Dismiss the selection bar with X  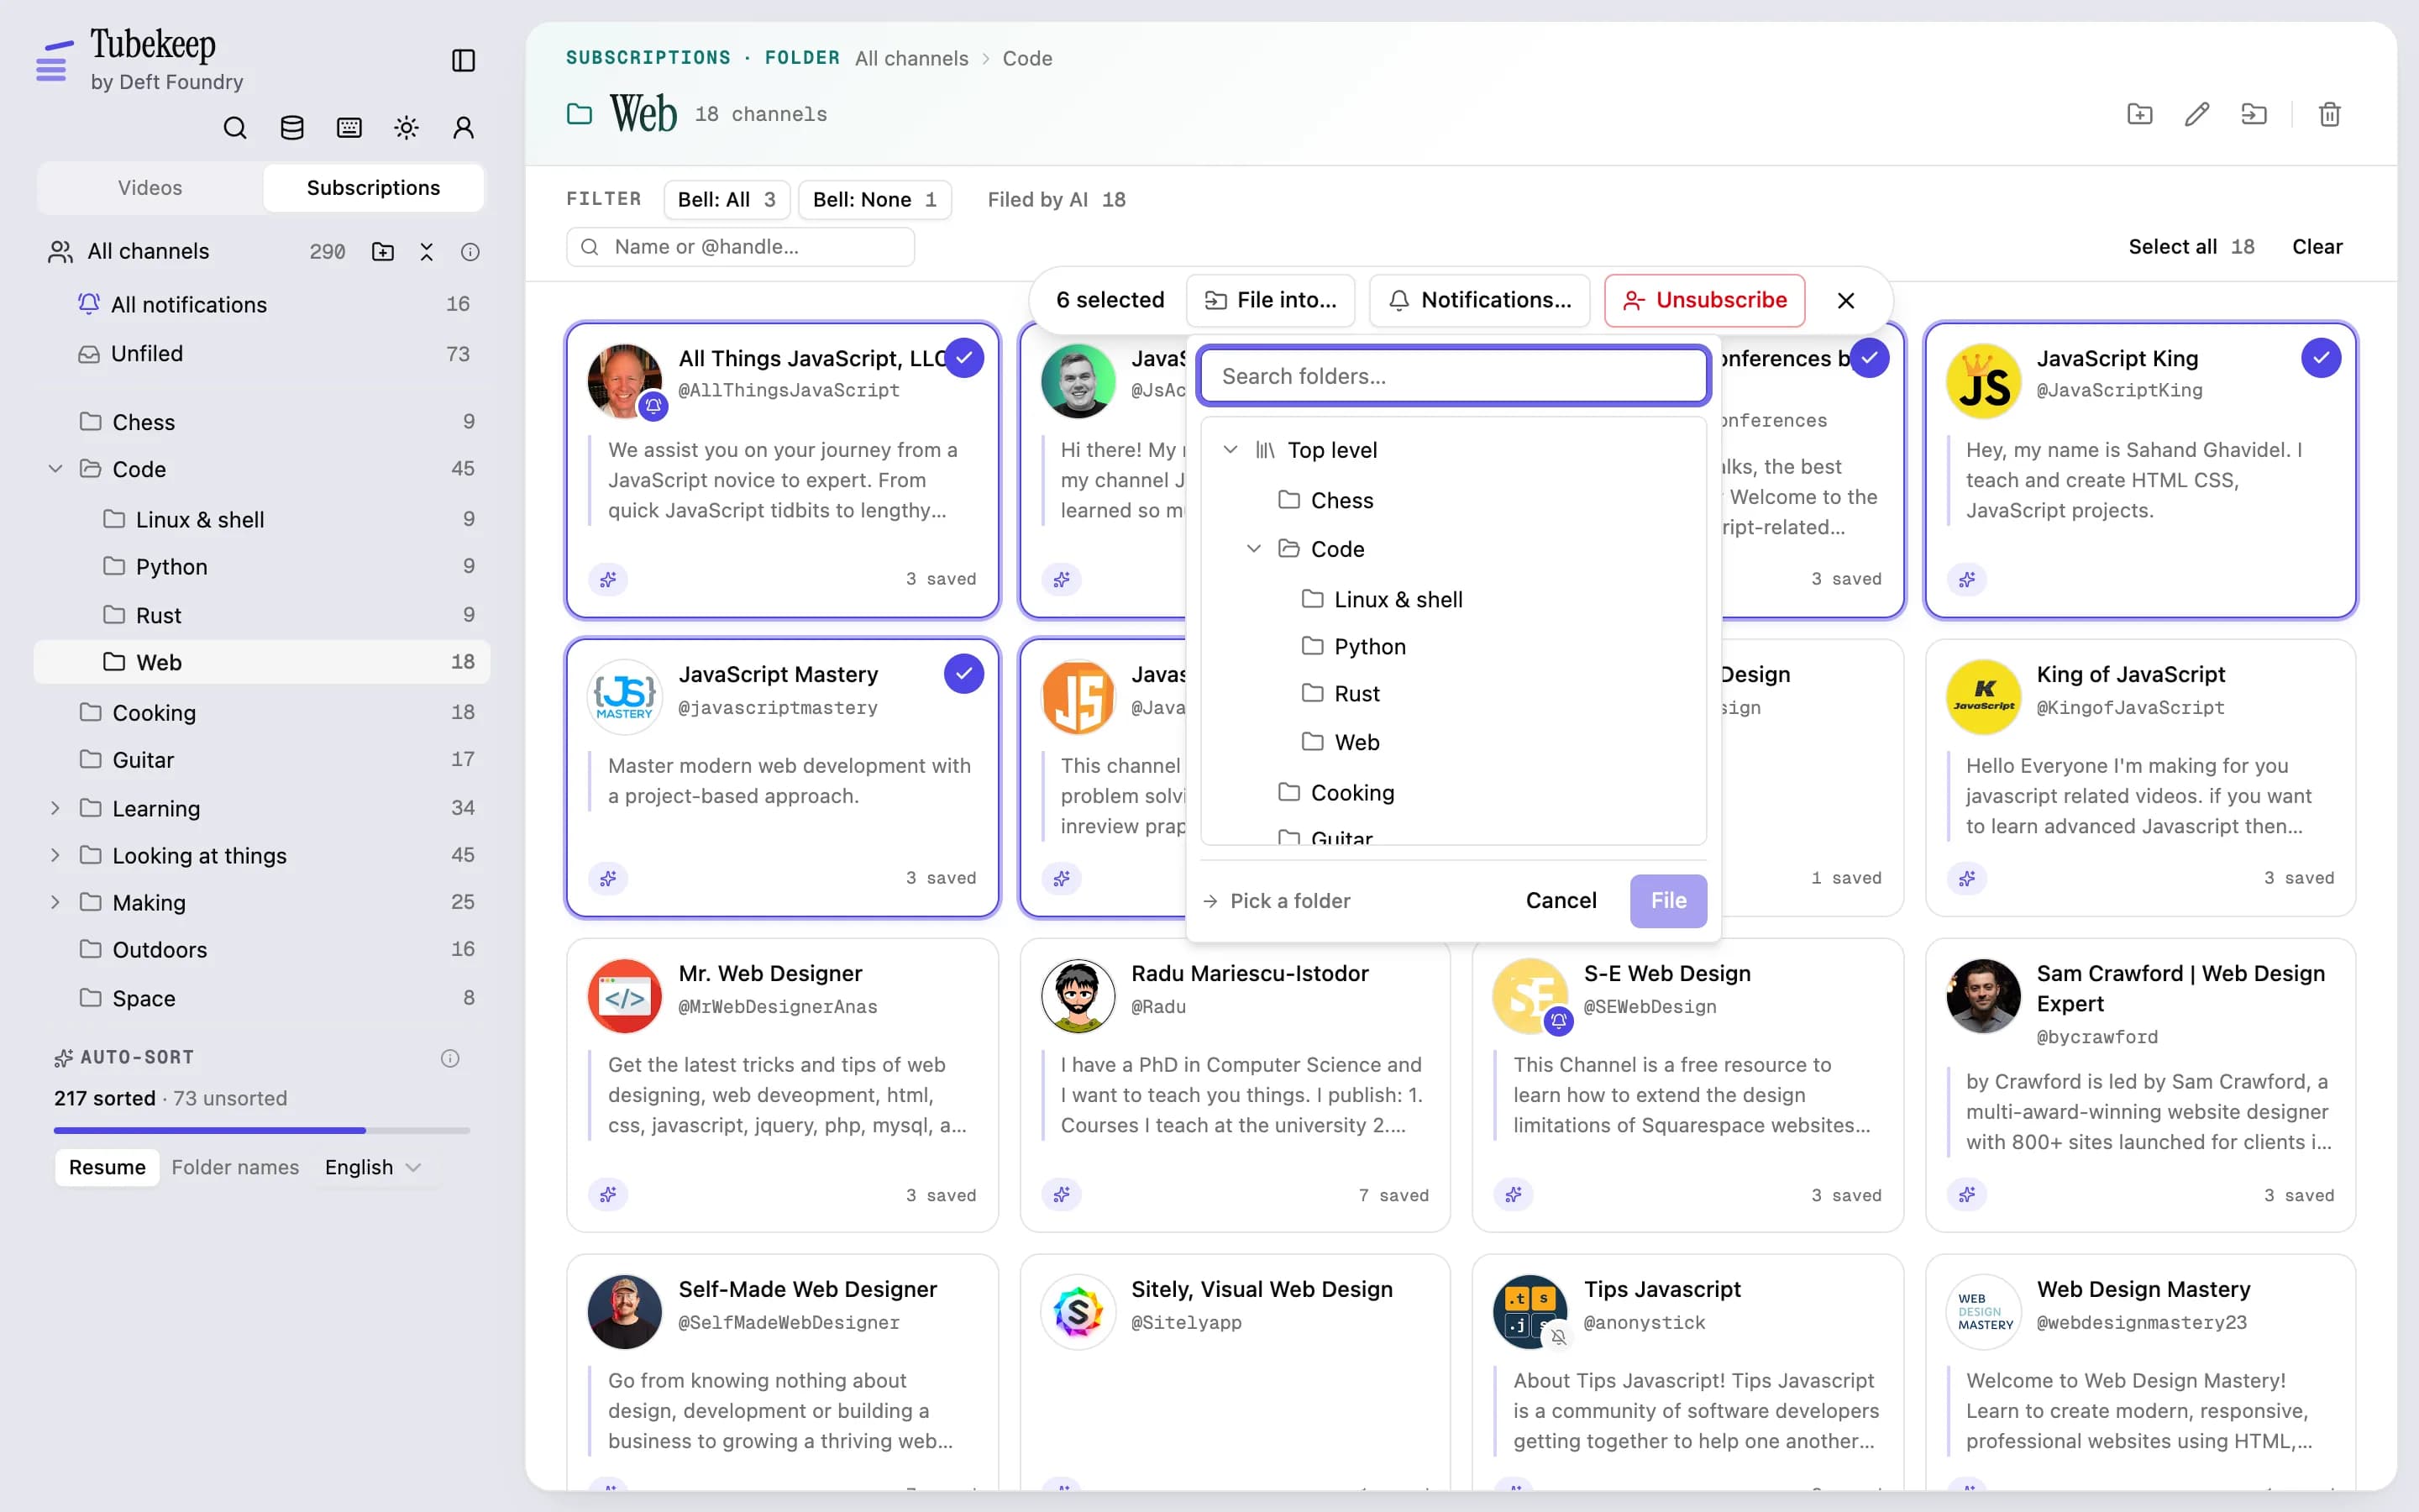click(1845, 300)
